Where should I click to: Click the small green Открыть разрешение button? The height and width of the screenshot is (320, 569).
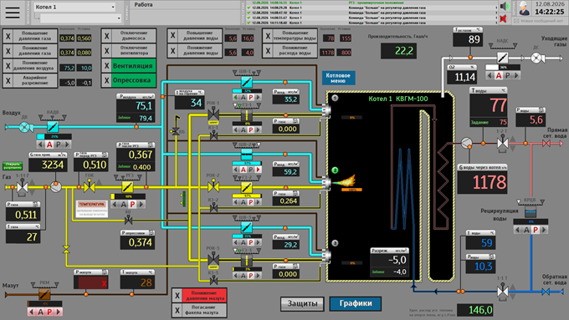coord(13,166)
